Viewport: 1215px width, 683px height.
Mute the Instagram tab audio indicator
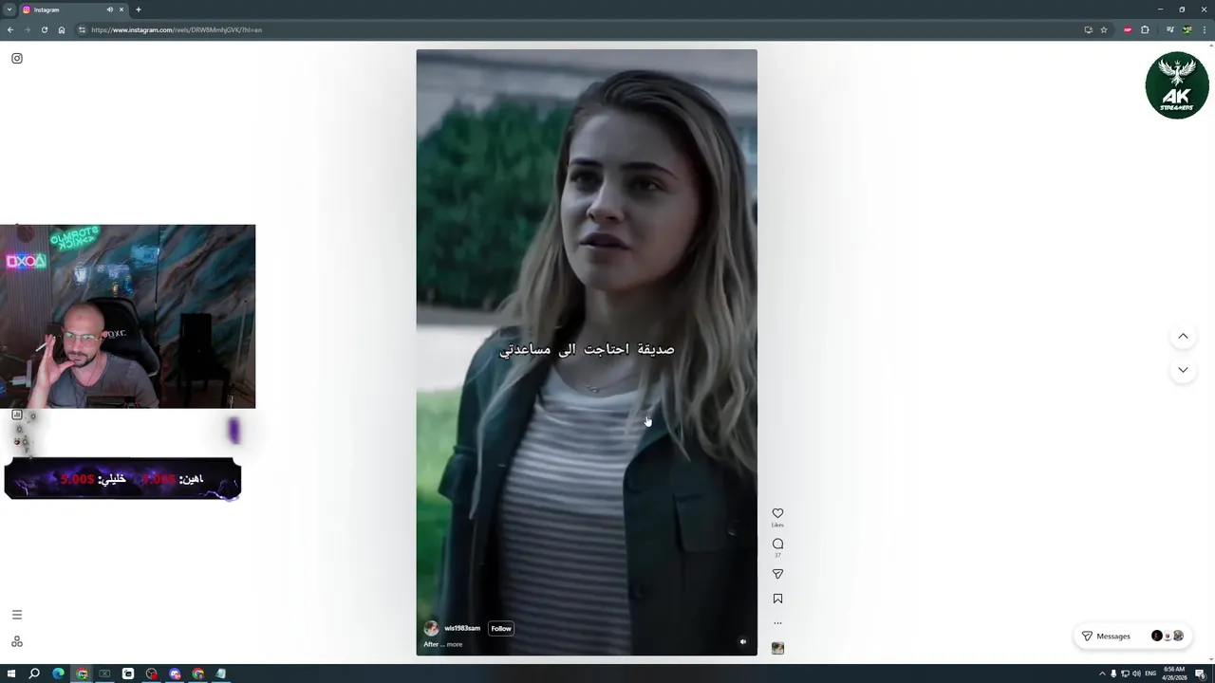(109, 9)
